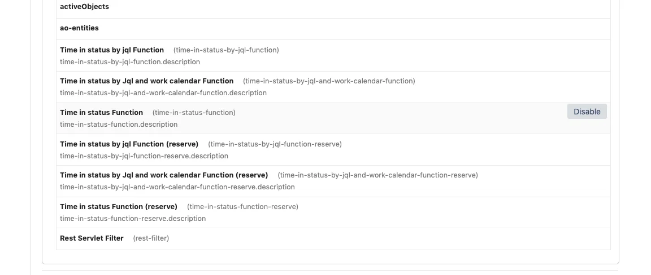Viewport: 651px width, 275px height.
Task: Select Time in status by Jql and work calendar Function (reserve)
Action: coord(164,175)
